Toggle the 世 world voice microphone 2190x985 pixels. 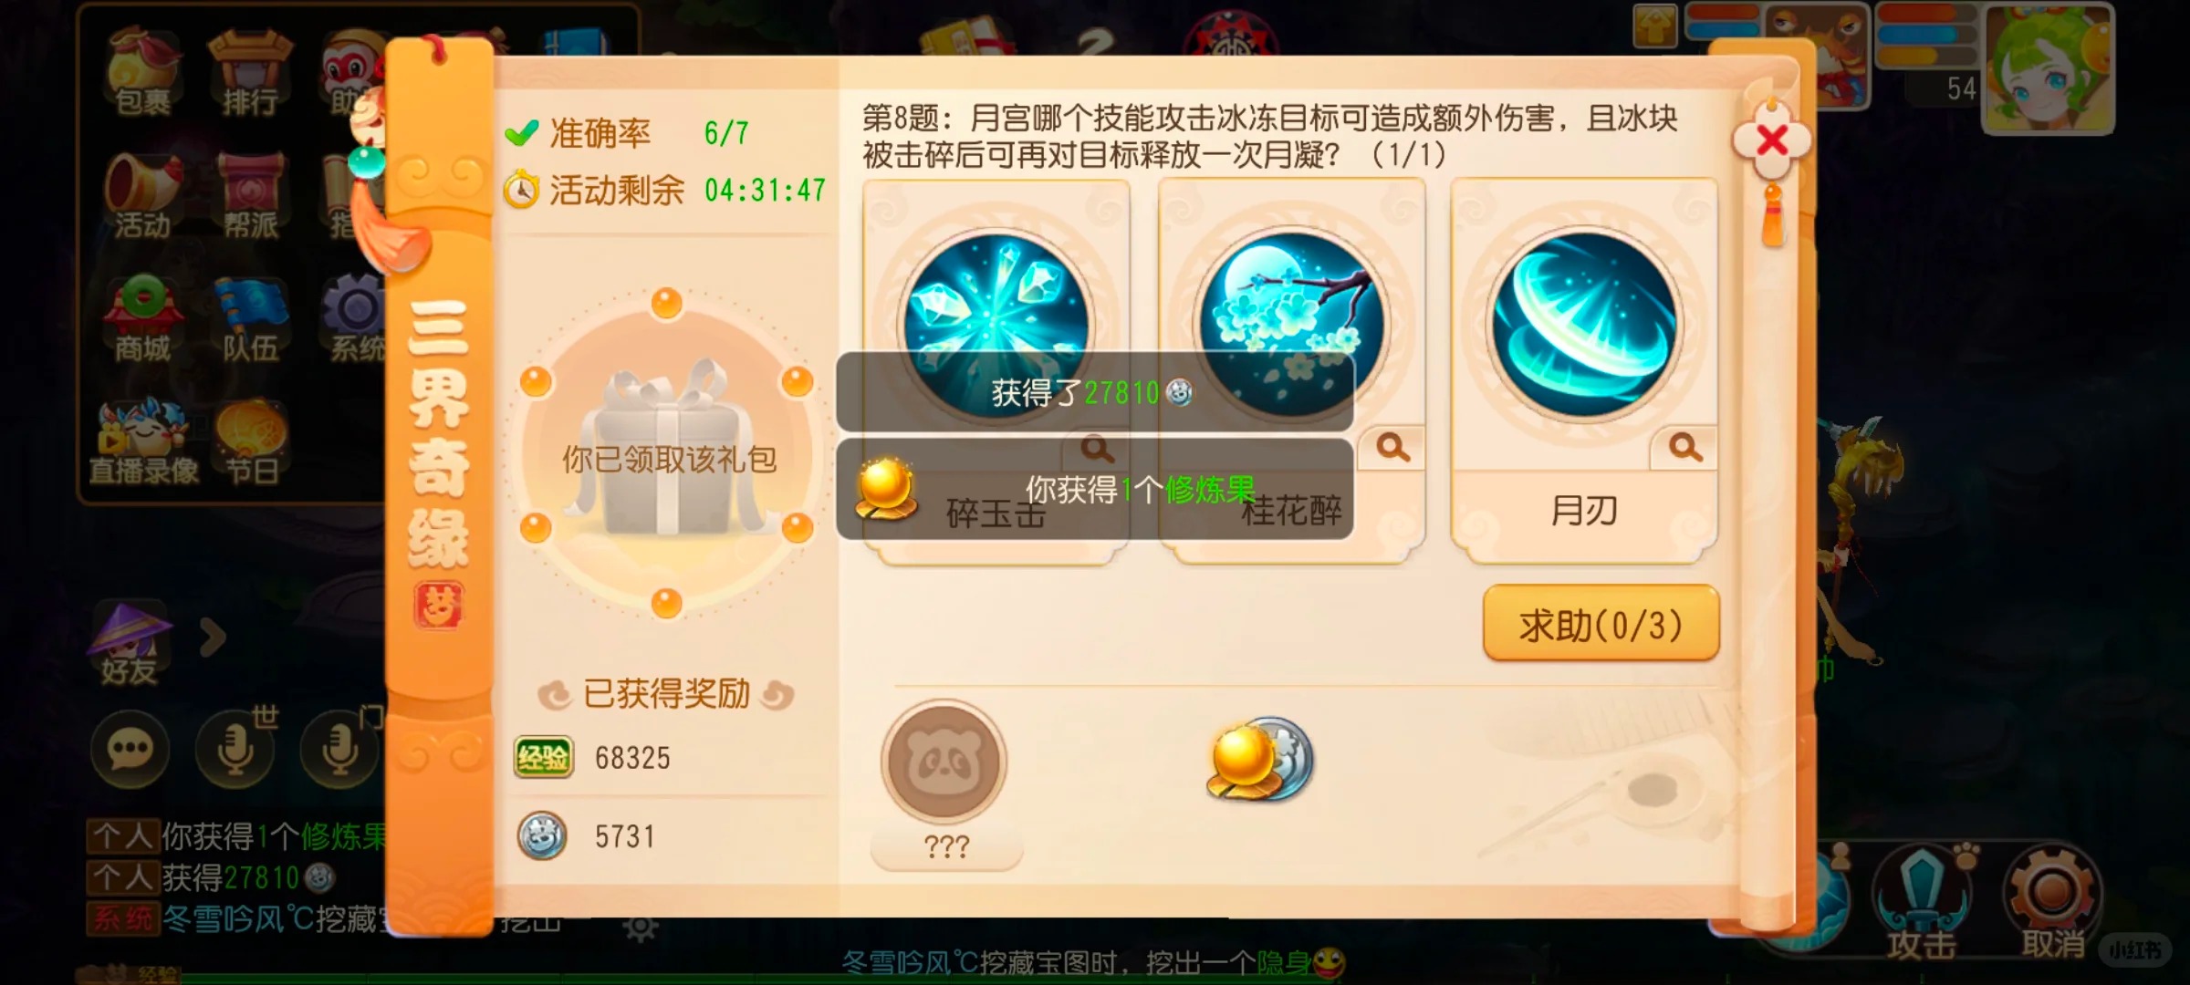coord(235,750)
